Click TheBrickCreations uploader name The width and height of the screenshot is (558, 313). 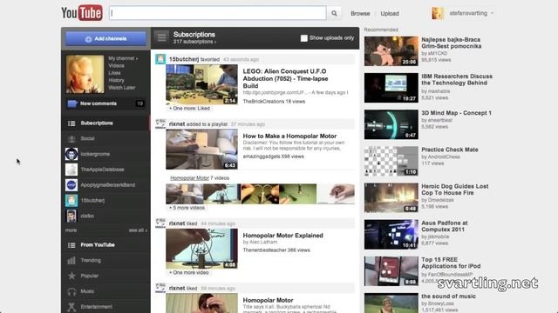point(263,102)
